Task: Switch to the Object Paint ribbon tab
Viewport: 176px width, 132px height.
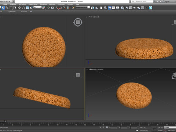Action: (11, 12)
